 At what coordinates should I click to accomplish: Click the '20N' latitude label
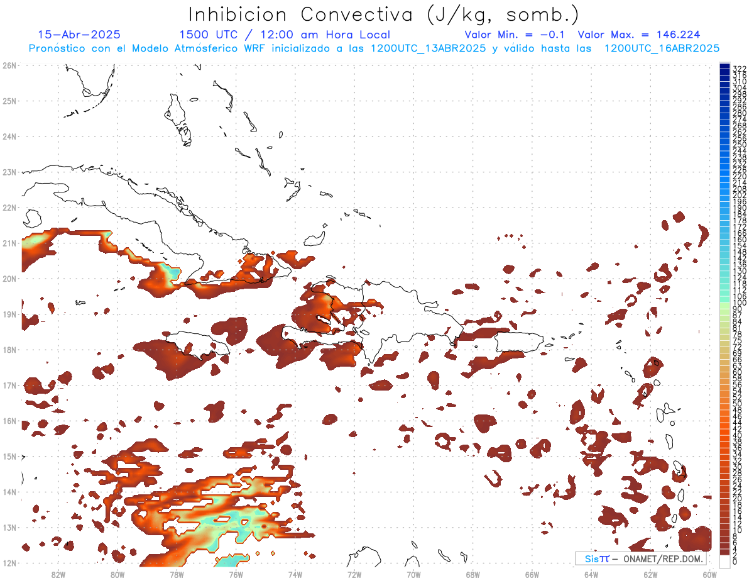coord(9,279)
